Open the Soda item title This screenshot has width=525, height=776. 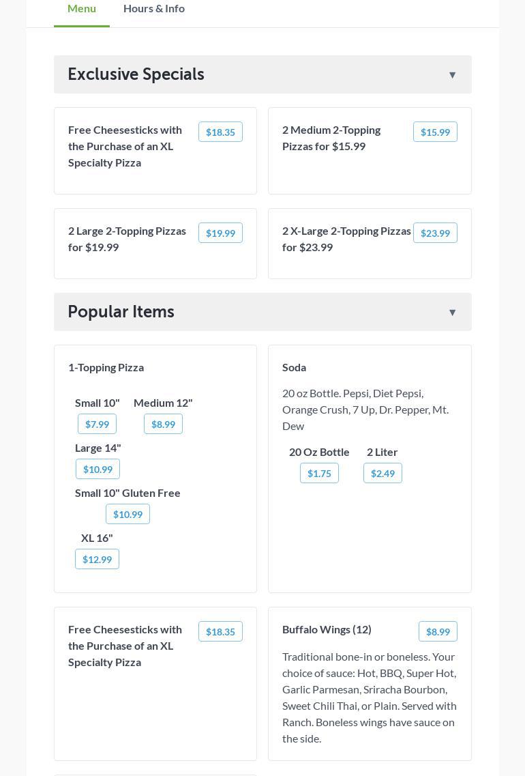(294, 367)
